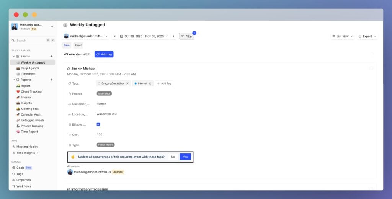
Task: Remove the One_on_One:Adhoc tag
Action: [127, 83]
